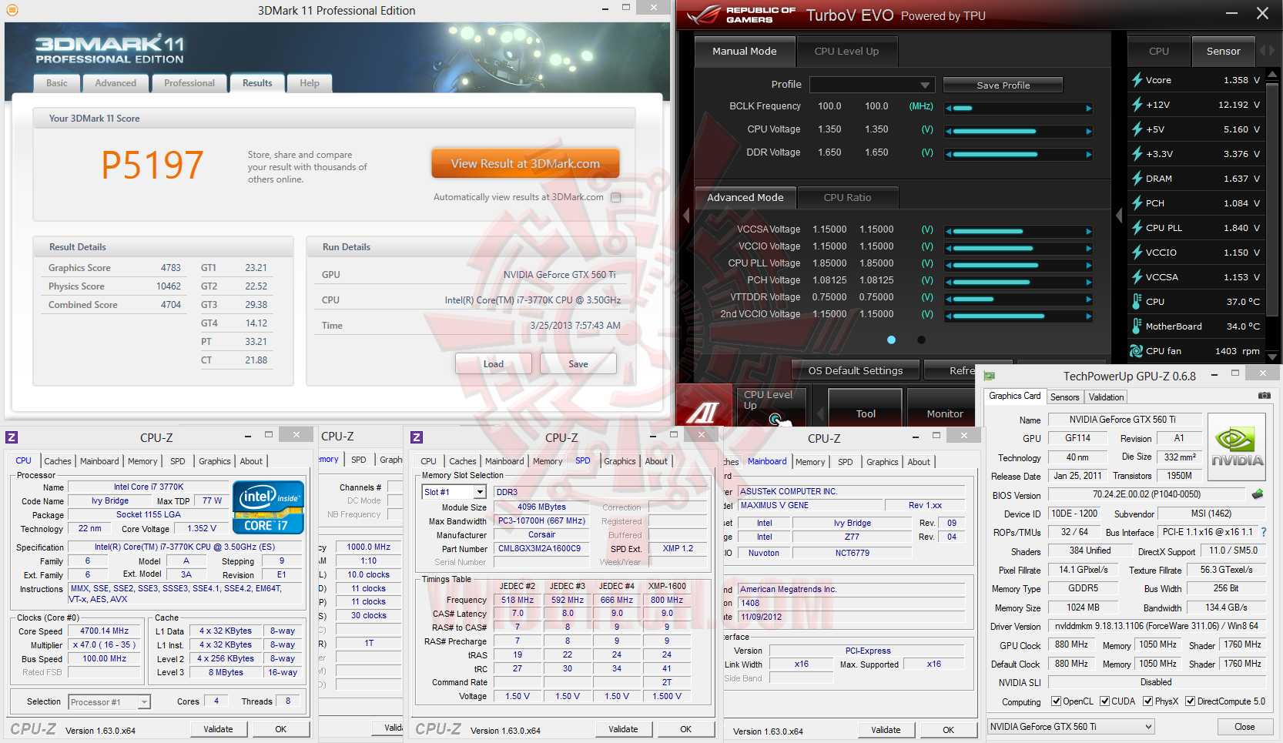Decrease CPU Voltage with left arrow

point(949,131)
